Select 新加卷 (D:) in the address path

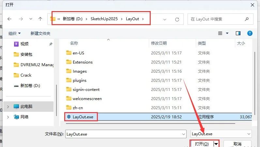pos(73,19)
